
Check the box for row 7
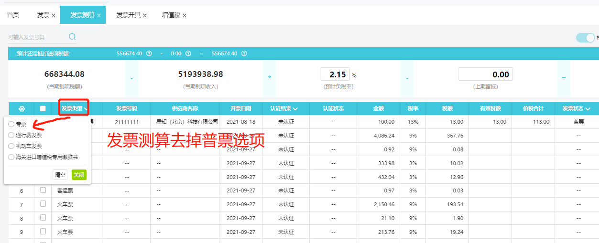pyautogui.click(x=43, y=204)
